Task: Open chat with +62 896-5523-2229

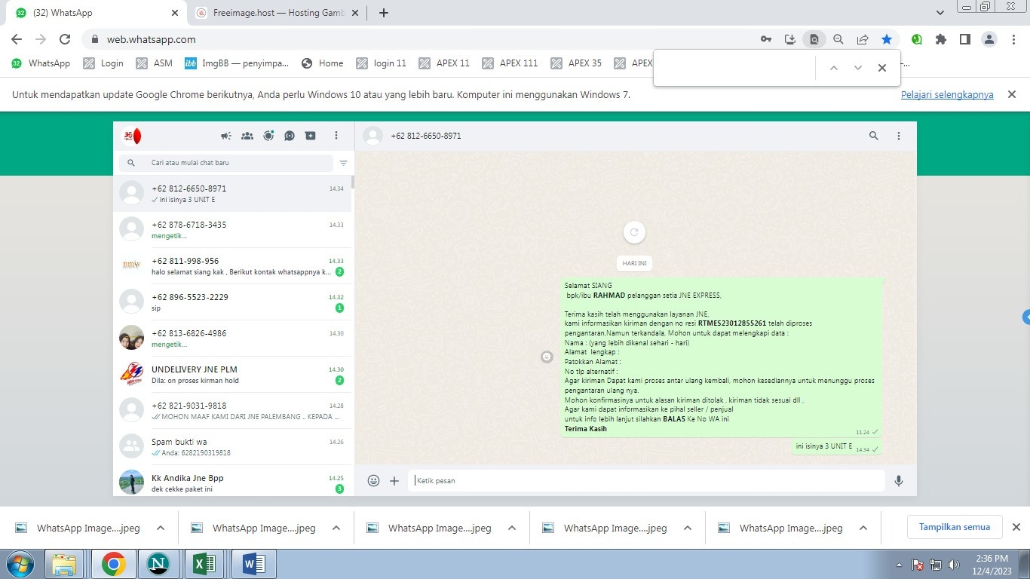Action: tap(232, 302)
